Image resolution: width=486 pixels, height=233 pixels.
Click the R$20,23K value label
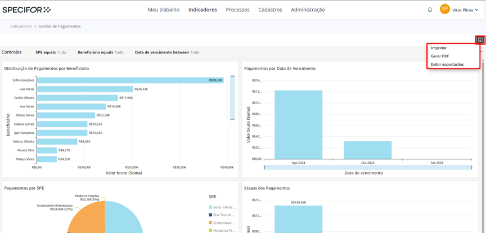click(141, 89)
